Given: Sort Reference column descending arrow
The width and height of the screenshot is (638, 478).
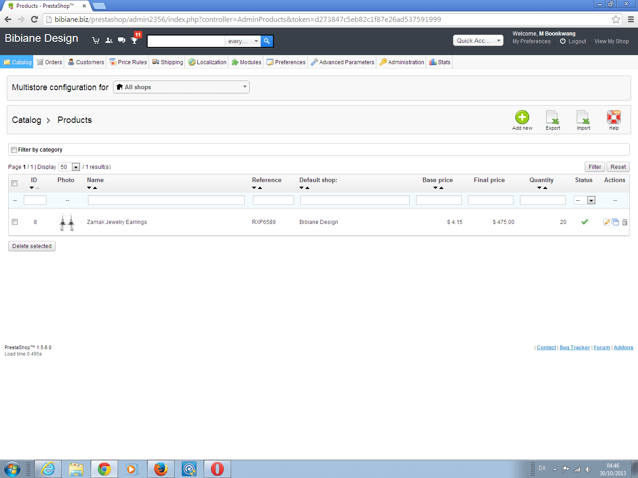Looking at the screenshot, I should pos(254,188).
